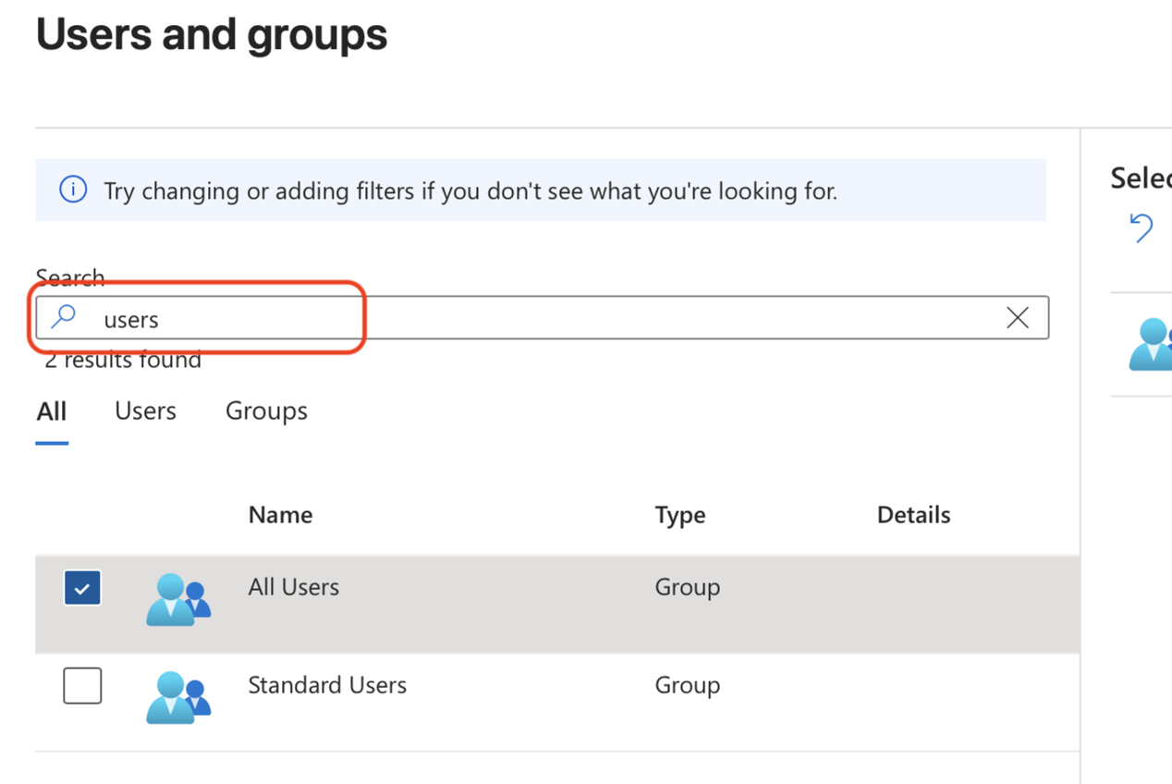Switch to the Groups tab
The height and width of the screenshot is (784, 1172).
pyautogui.click(x=266, y=410)
